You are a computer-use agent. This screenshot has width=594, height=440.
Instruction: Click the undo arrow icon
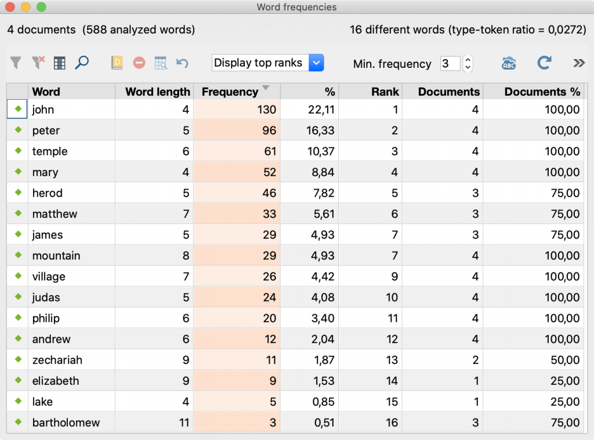pyautogui.click(x=183, y=63)
